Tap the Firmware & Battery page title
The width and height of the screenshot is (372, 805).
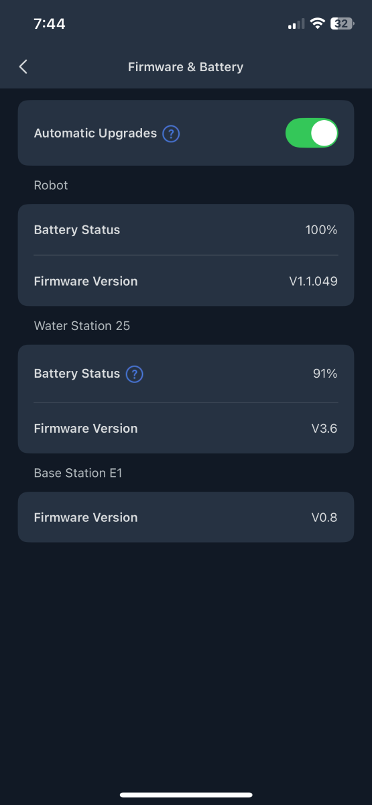click(186, 67)
